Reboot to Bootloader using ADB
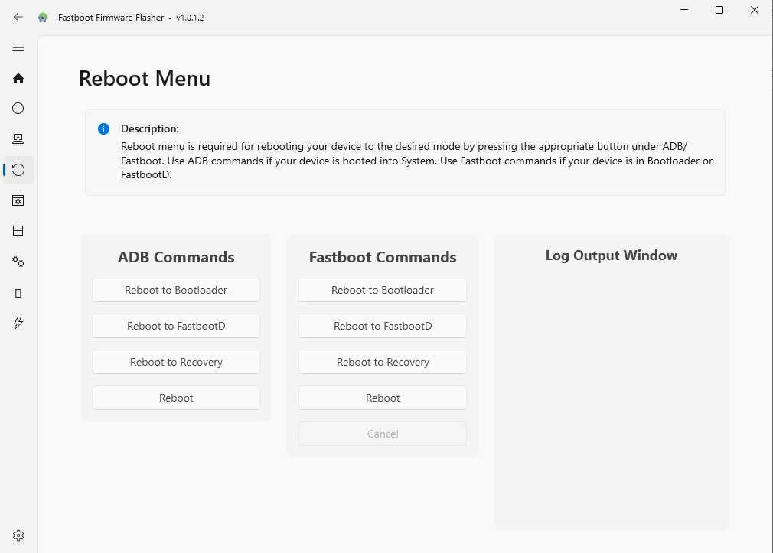Screen dimensions: 773x553 point(176,290)
